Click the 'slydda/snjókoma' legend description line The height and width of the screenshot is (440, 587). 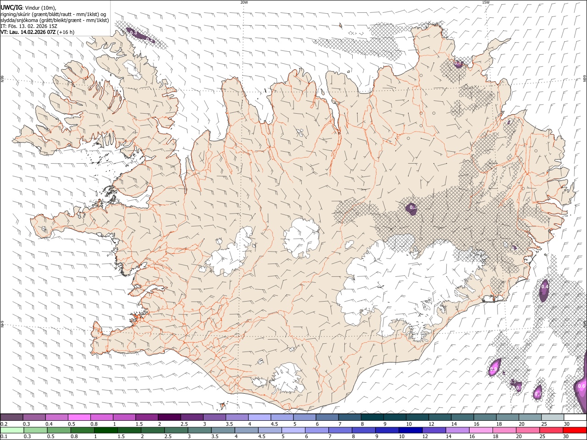[55, 20]
